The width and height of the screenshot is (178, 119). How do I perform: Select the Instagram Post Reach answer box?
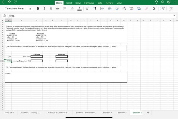62,56
